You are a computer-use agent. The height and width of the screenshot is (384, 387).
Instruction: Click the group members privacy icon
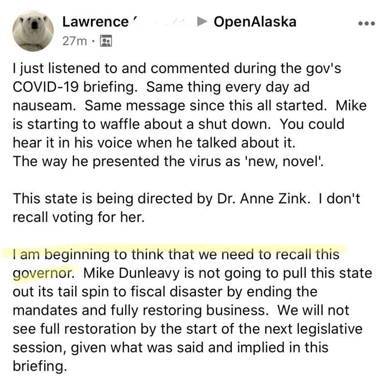[x=106, y=41]
